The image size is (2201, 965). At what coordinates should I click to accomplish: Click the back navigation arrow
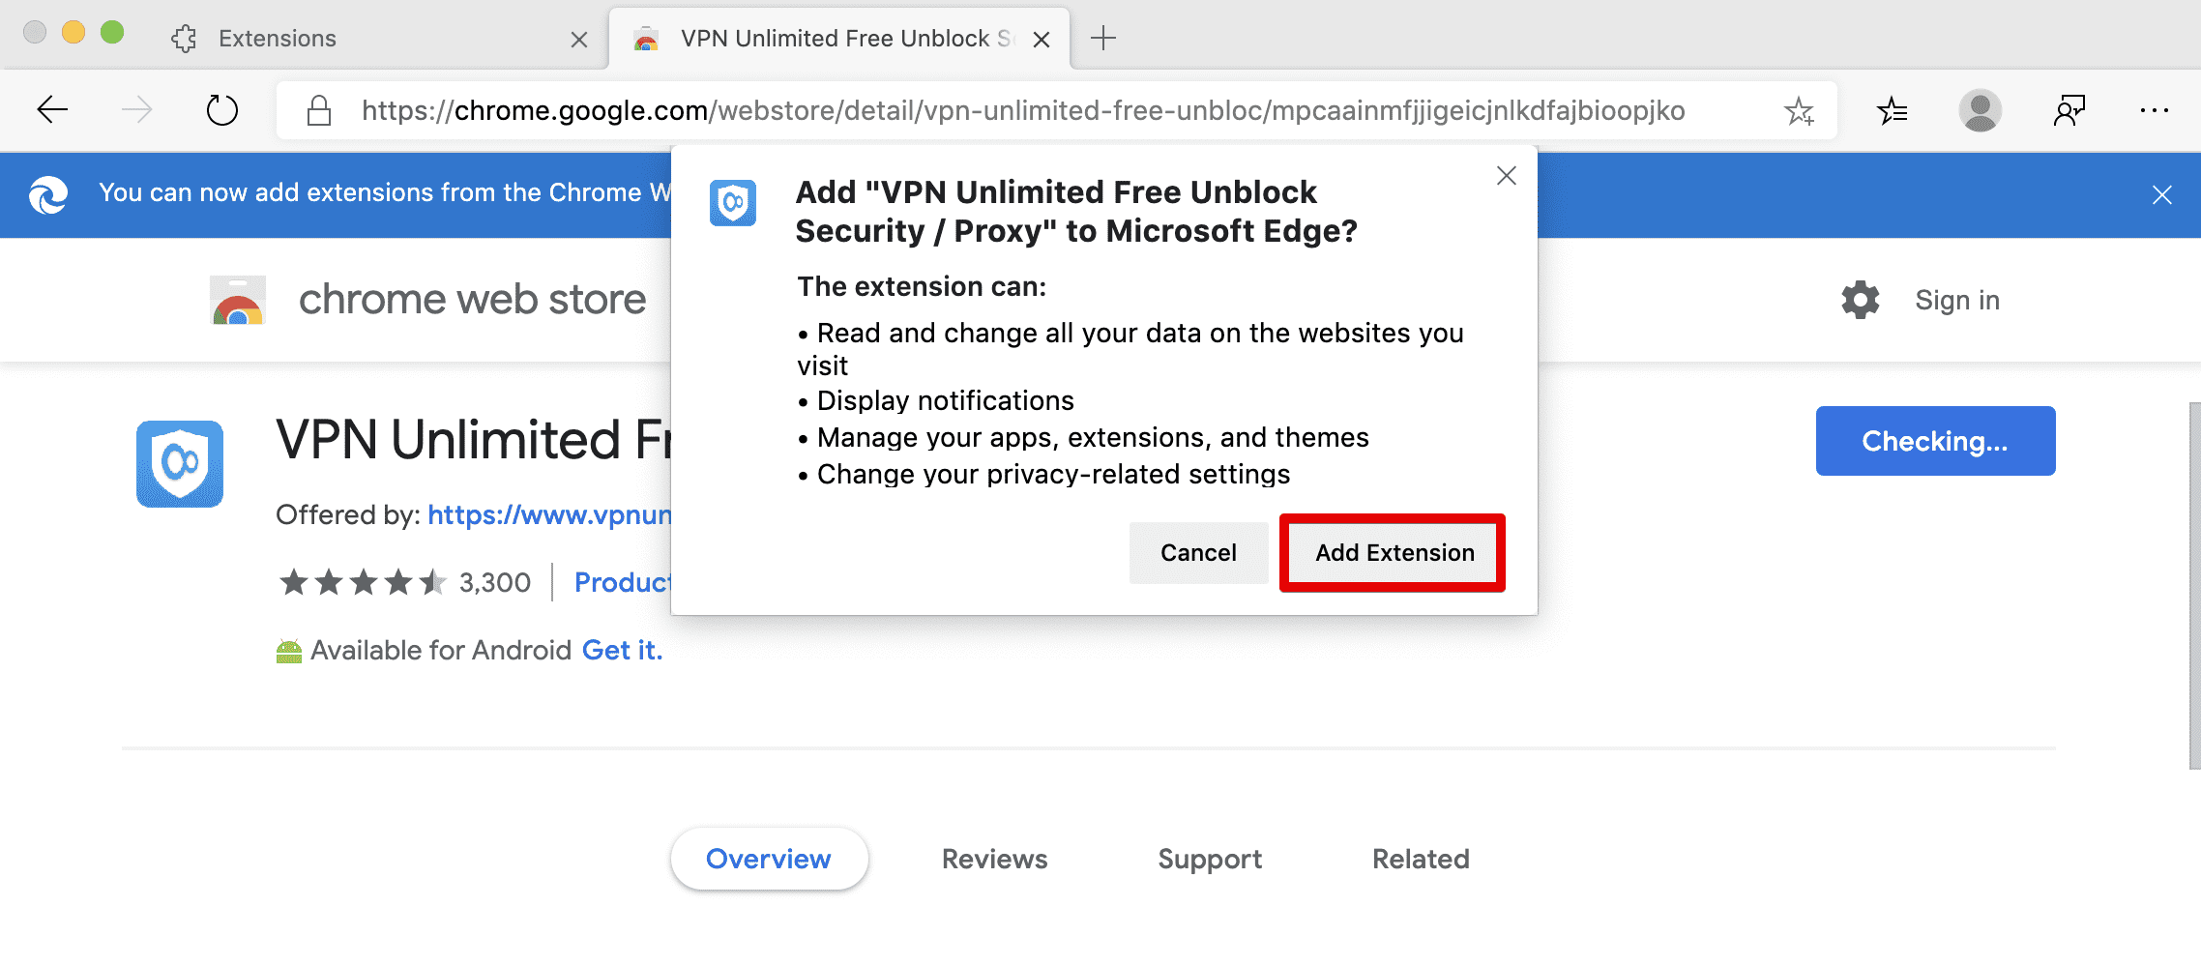(52, 109)
